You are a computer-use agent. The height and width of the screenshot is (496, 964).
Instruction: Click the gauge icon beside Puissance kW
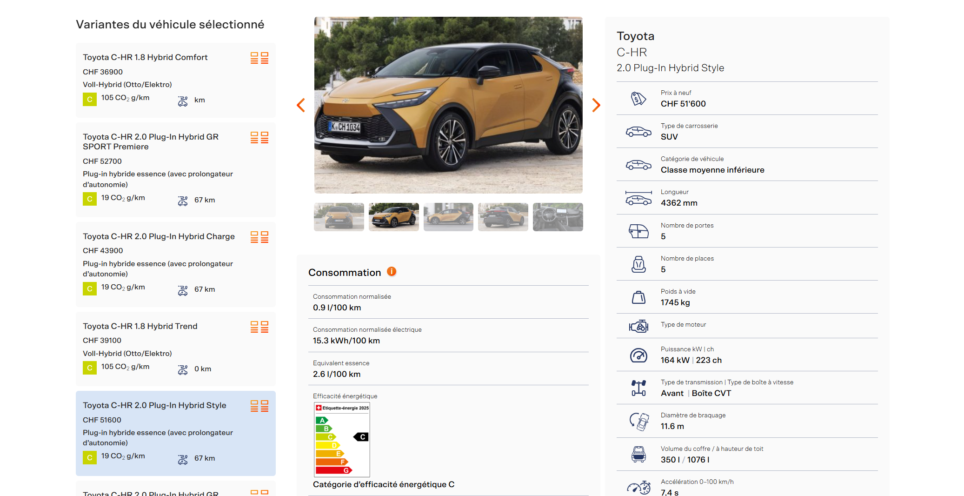coord(638,355)
